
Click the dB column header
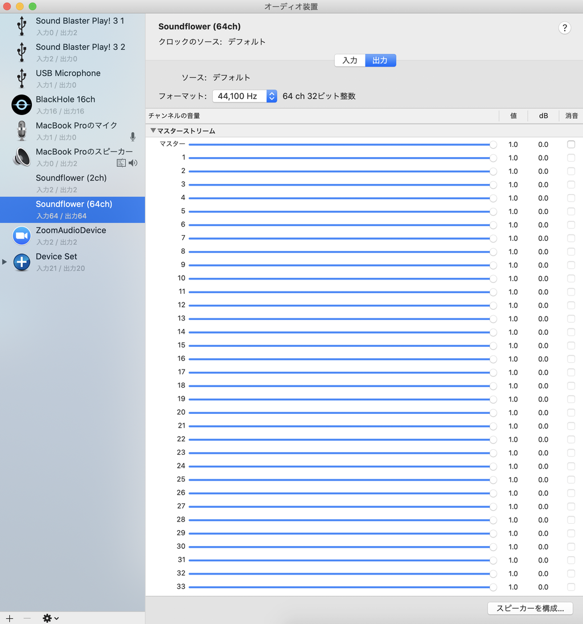[x=543, y=116]
